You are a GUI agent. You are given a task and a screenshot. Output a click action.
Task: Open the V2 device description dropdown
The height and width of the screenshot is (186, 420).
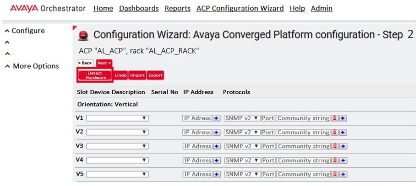[x=117, y=132]
